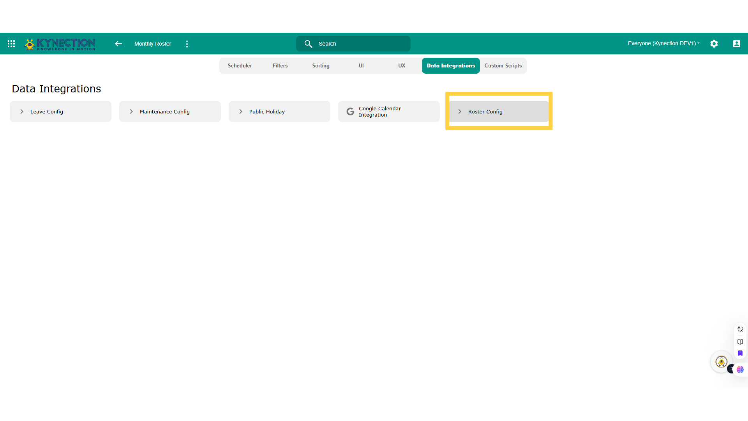Click the purple bookmark icon

[x=740, y=353]
